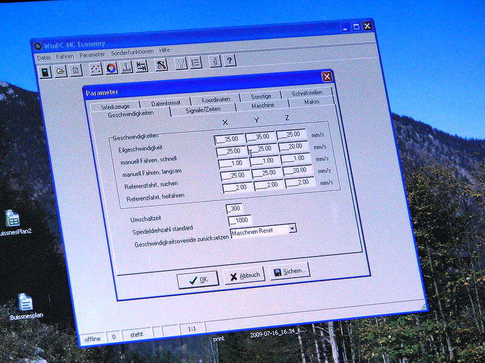The width and height of the screenshot is (485, 363).
Task: Click the Z field for manuell Fahren, schnell
Action: 293,146
